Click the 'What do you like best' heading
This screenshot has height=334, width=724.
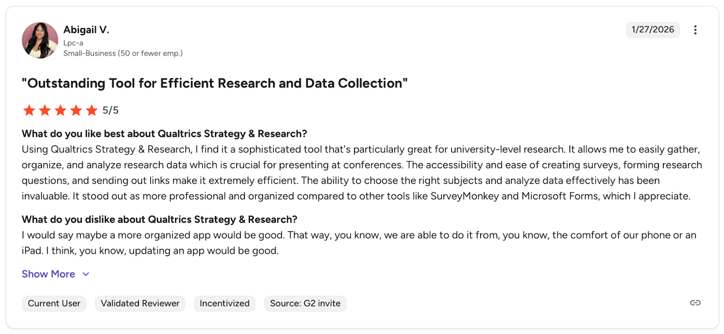coord(164,134)
